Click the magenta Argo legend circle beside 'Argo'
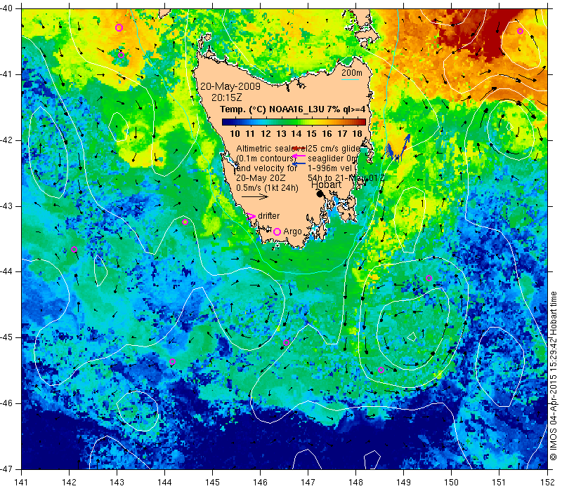The height and width of the screenshot is (491, 562). pyautogui.click(x=277, y=231)
